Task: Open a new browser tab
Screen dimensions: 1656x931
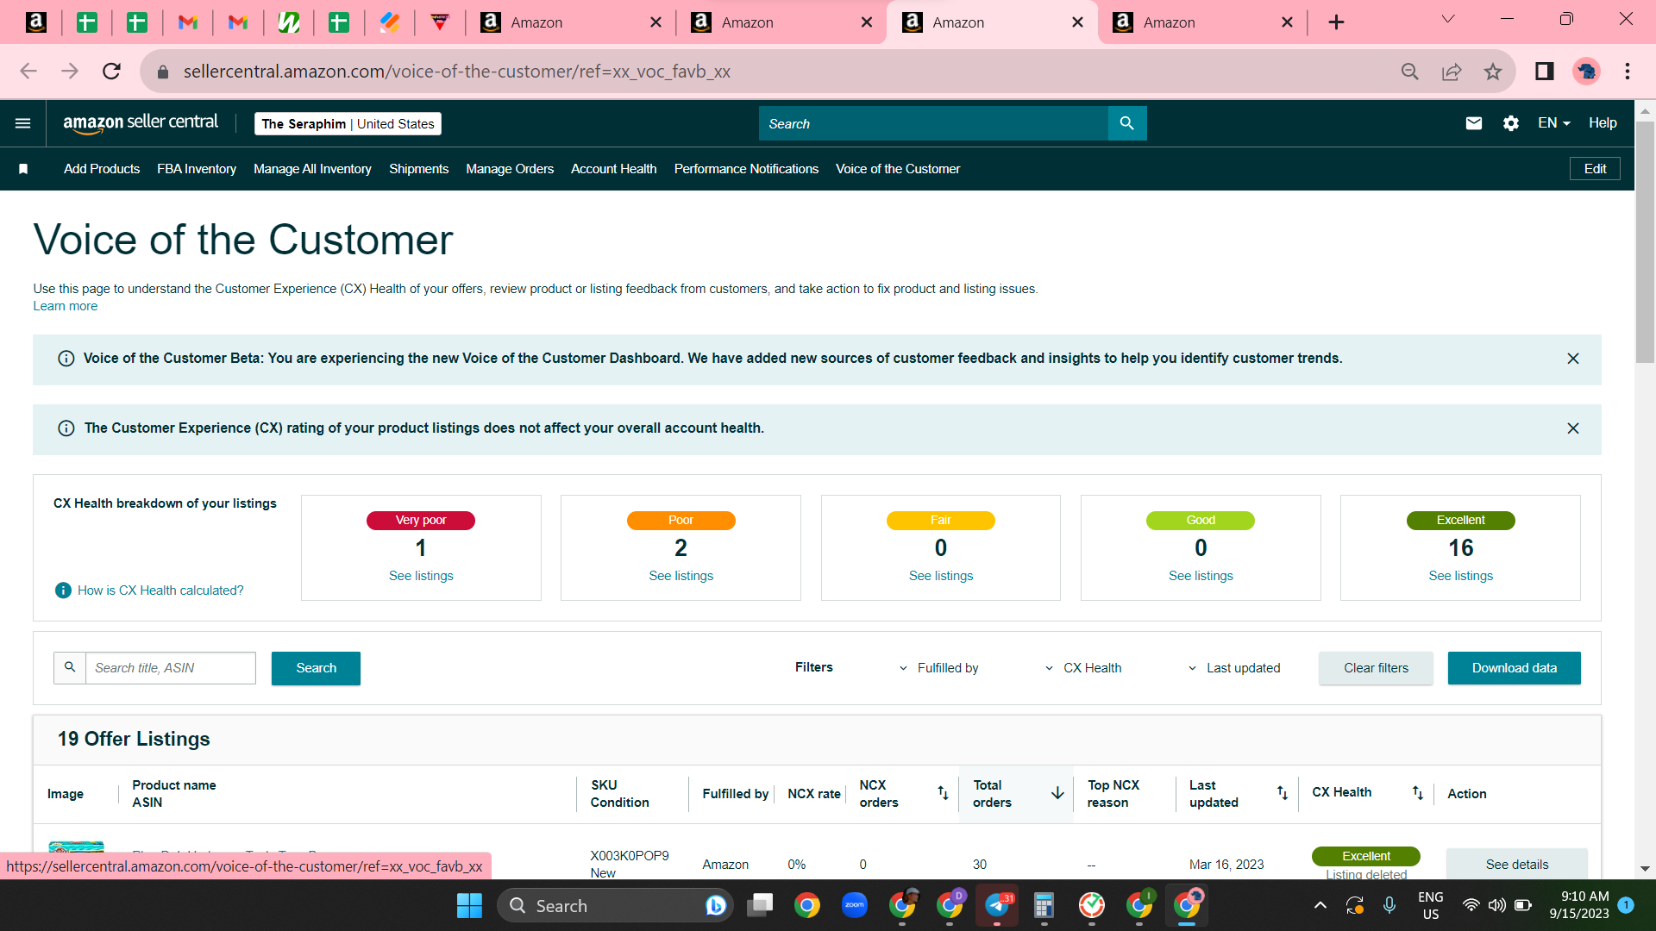Action: (1336, 22)
